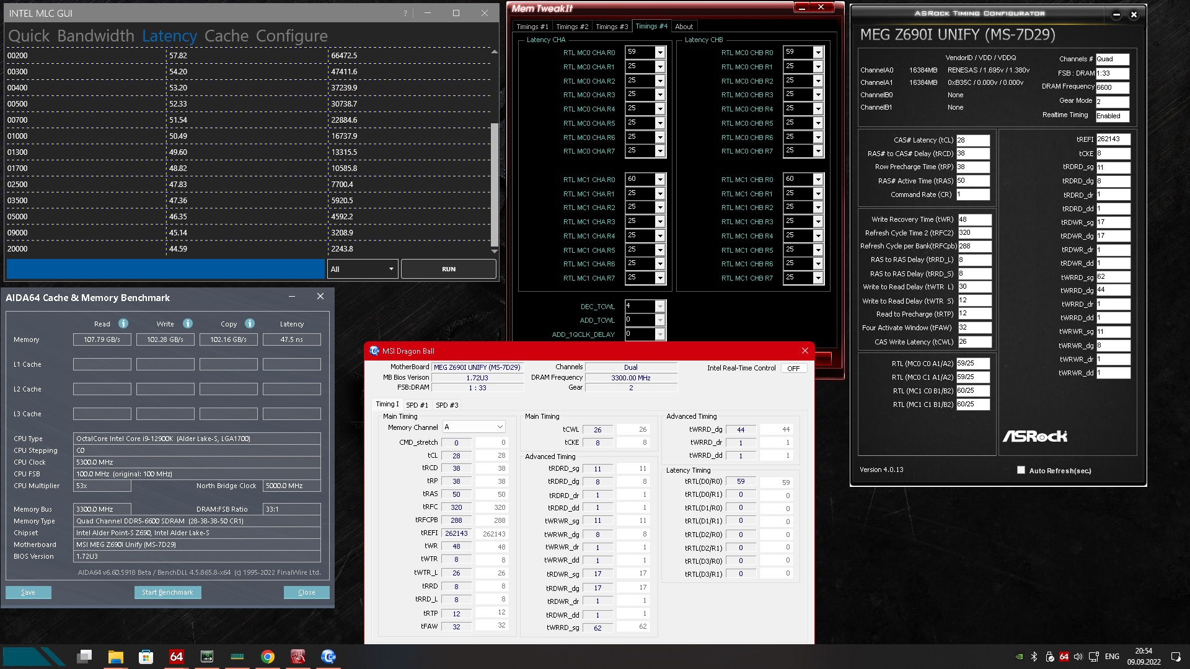Toggle Intel Real-Time Control OFF button

point(793,368)
